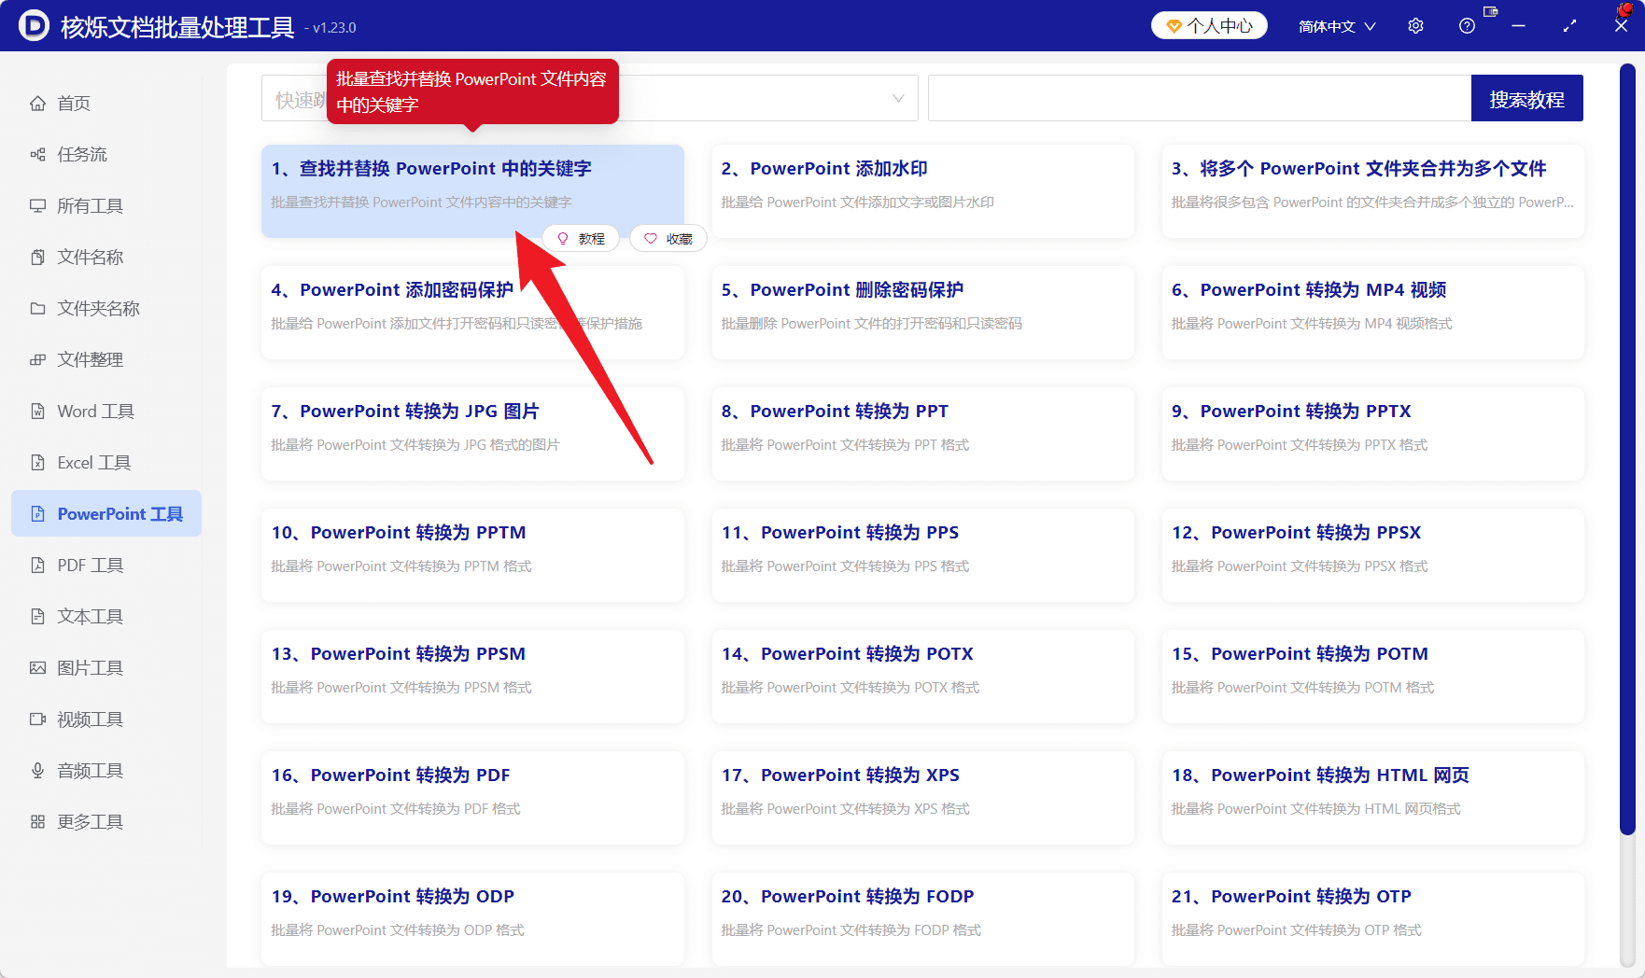Click the monitor icon beside 所有工具
This screenshot has height=978, width=1645.
[37, 206]
